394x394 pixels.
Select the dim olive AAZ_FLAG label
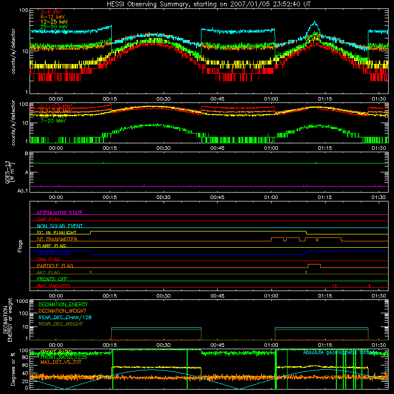(48, 272)
